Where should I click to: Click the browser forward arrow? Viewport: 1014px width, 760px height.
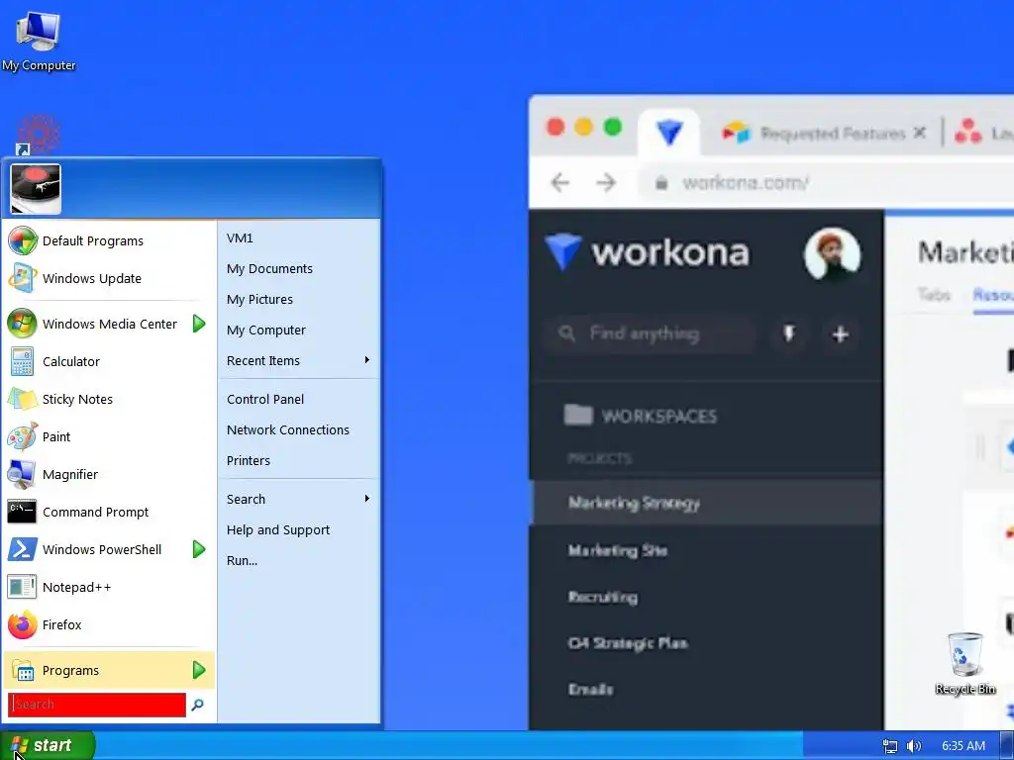pyautogui.click(x=606, y=183)
